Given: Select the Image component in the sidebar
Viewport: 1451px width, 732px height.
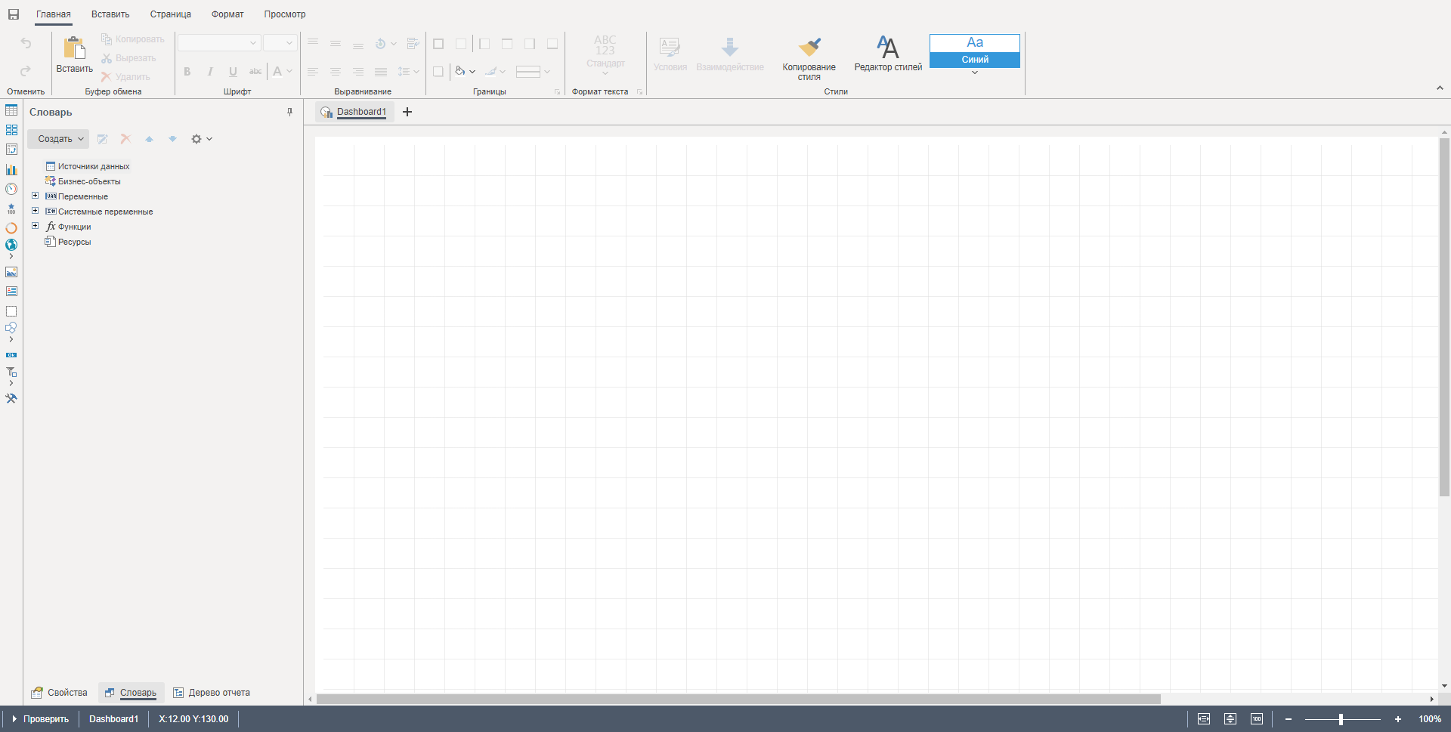Looking at the screenshot, I should [11, 272].
